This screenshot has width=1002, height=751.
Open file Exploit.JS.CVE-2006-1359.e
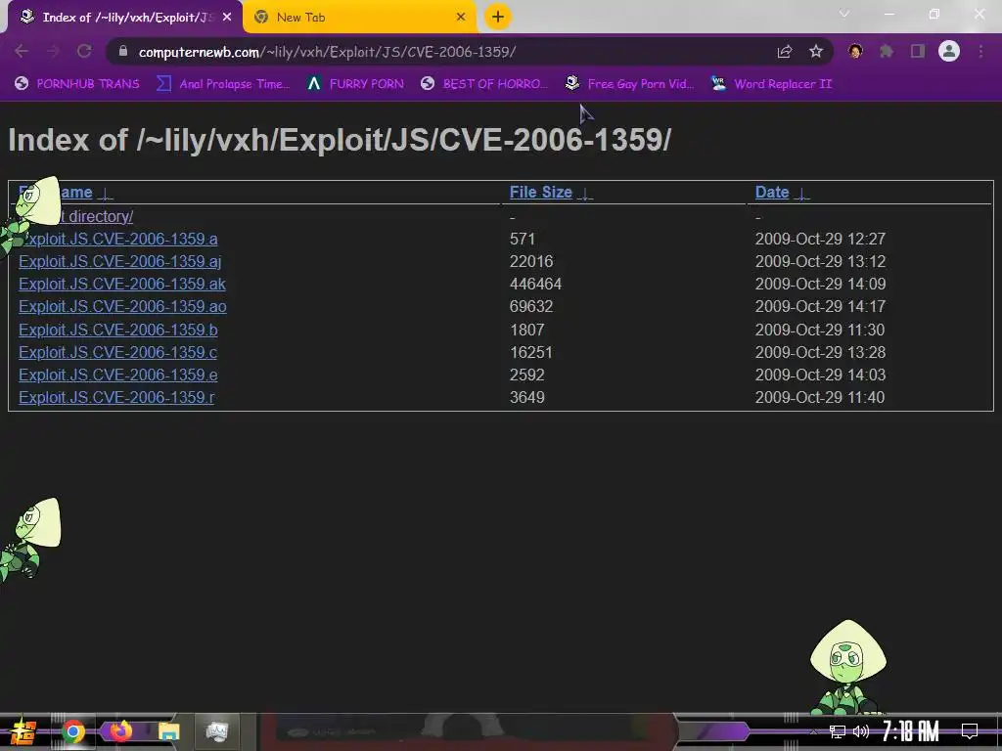click(117, 375)
